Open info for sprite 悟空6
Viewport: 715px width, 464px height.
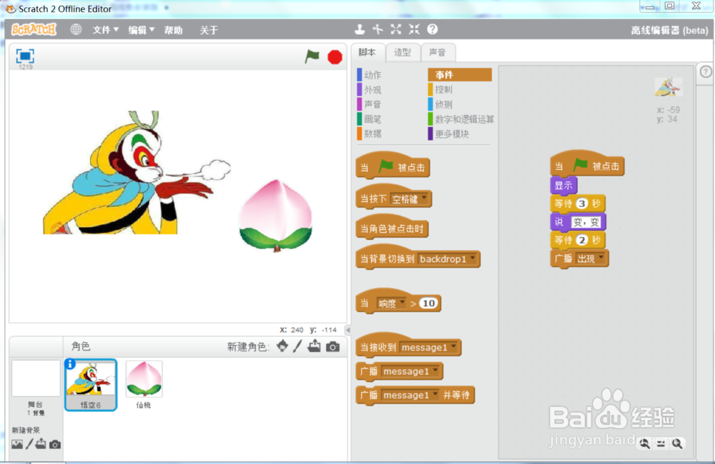(x=70, y=364)
